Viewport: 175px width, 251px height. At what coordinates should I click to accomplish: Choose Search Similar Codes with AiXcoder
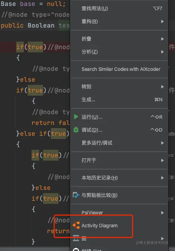[119, 69]
